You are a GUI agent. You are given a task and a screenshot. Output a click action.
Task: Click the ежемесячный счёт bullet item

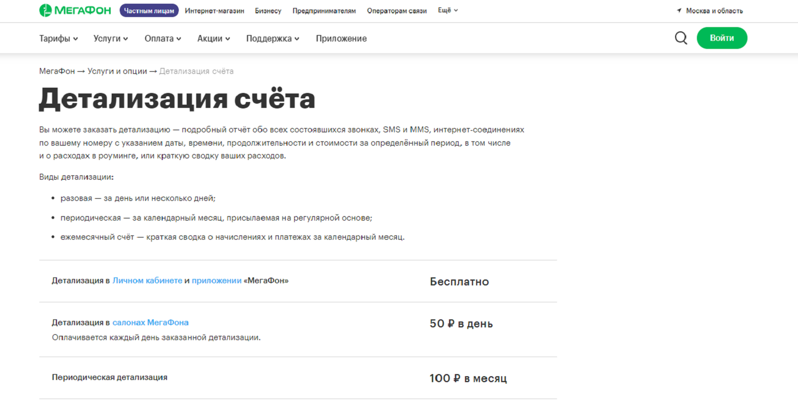[232, 237]
